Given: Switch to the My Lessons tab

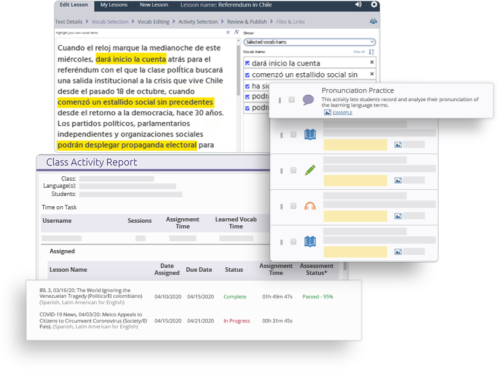Looking at the screenshot, I should (114, 5).
